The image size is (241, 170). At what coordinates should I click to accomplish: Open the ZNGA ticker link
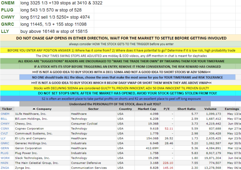(x=5, y=168)
